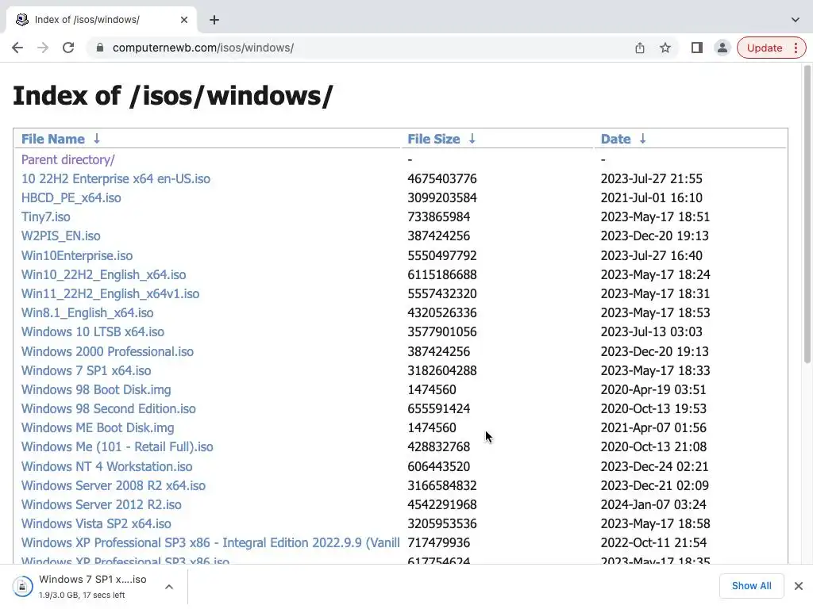
Task: Open the Chrome three-dot menu
Action: click(796, 48)
